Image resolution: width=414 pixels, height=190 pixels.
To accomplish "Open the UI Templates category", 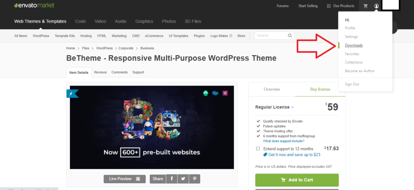I will coord(178,36).
